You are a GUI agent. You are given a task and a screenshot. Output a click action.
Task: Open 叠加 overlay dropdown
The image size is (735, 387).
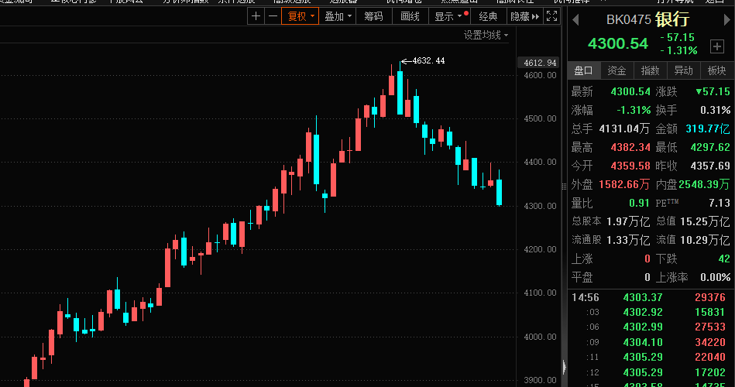(x=338, y=16)
